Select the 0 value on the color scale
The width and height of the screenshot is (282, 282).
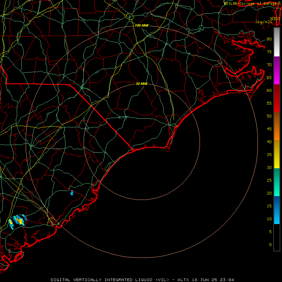[x=270, y=245]
